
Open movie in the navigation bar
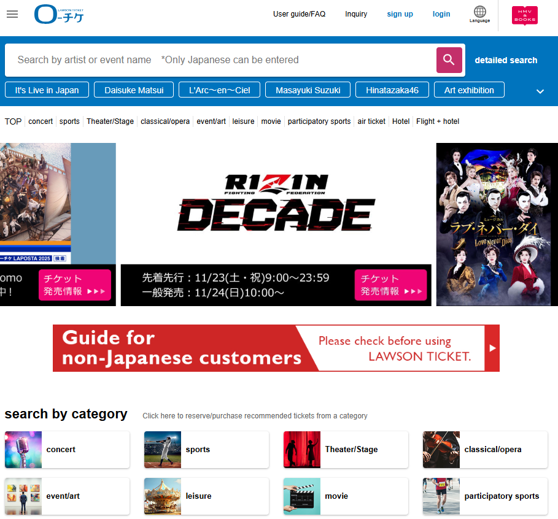pos(271,121)
